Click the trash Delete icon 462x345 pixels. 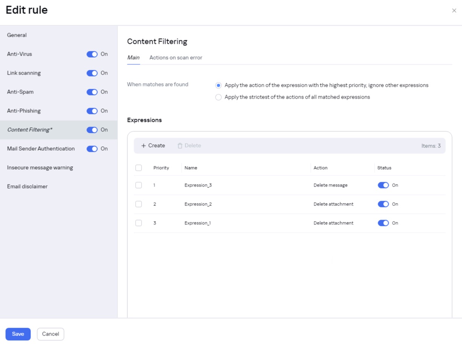[180, 146]
